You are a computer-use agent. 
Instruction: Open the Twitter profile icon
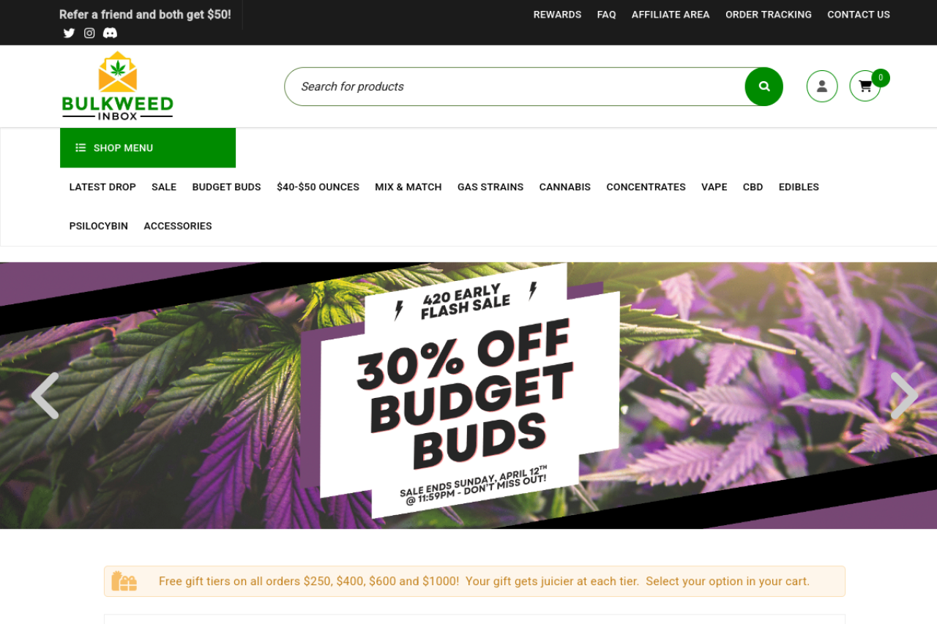coord(69,33)
